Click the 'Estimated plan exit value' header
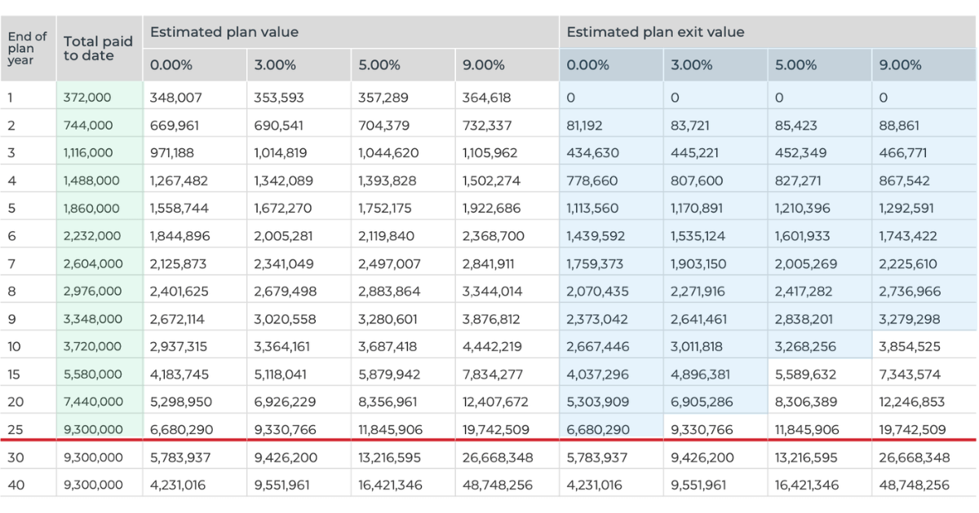Image resolution: width=979 pixels, height=513 pixels. tap(655, 33)
